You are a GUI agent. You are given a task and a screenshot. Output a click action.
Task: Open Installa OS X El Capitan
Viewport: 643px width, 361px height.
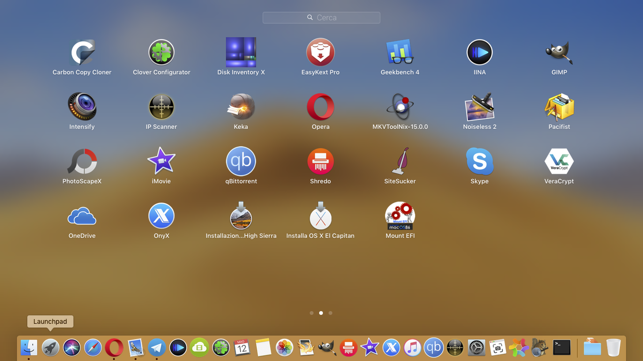[320, 216]
